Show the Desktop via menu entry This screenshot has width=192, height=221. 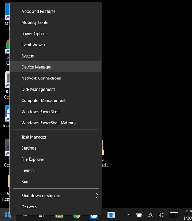coord(56,207)
